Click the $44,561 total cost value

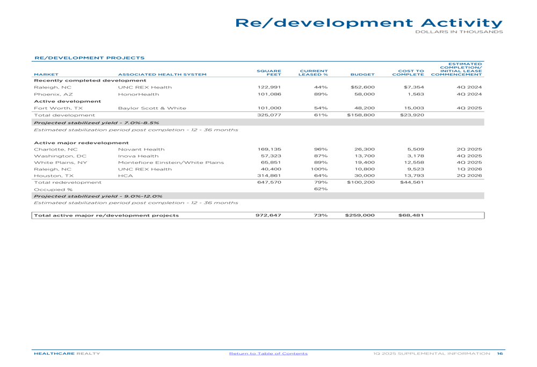(x=412, y=182)
